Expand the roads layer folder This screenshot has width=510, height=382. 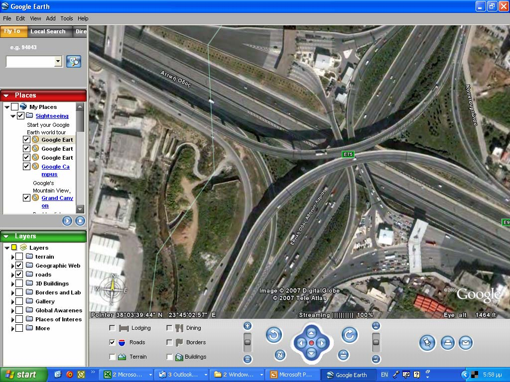tap(12, 275)
